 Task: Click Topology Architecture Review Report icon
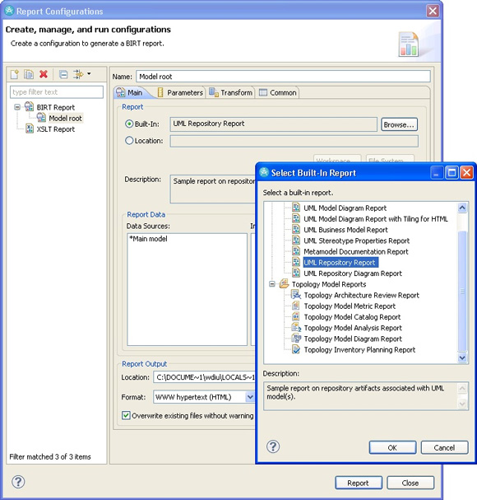tap(296, 295)
